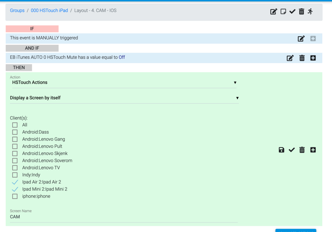Expand Display a Screen by itself dropdown

[124, 98]
